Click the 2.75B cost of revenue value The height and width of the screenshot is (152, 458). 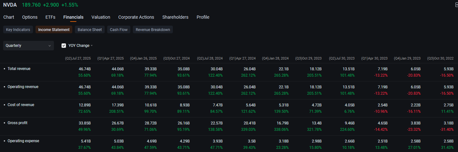(448, 105)
